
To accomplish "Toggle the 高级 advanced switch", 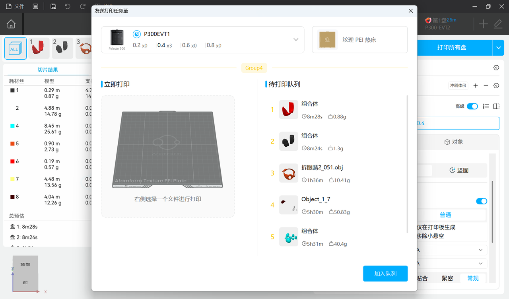I will point(472,106).
